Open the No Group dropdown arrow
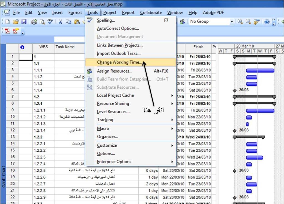The image size is (284, 204). tap(232, 22)
